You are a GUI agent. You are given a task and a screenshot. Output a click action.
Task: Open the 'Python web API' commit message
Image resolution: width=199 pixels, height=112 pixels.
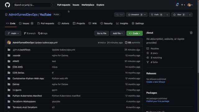click(x=60, y=78)
